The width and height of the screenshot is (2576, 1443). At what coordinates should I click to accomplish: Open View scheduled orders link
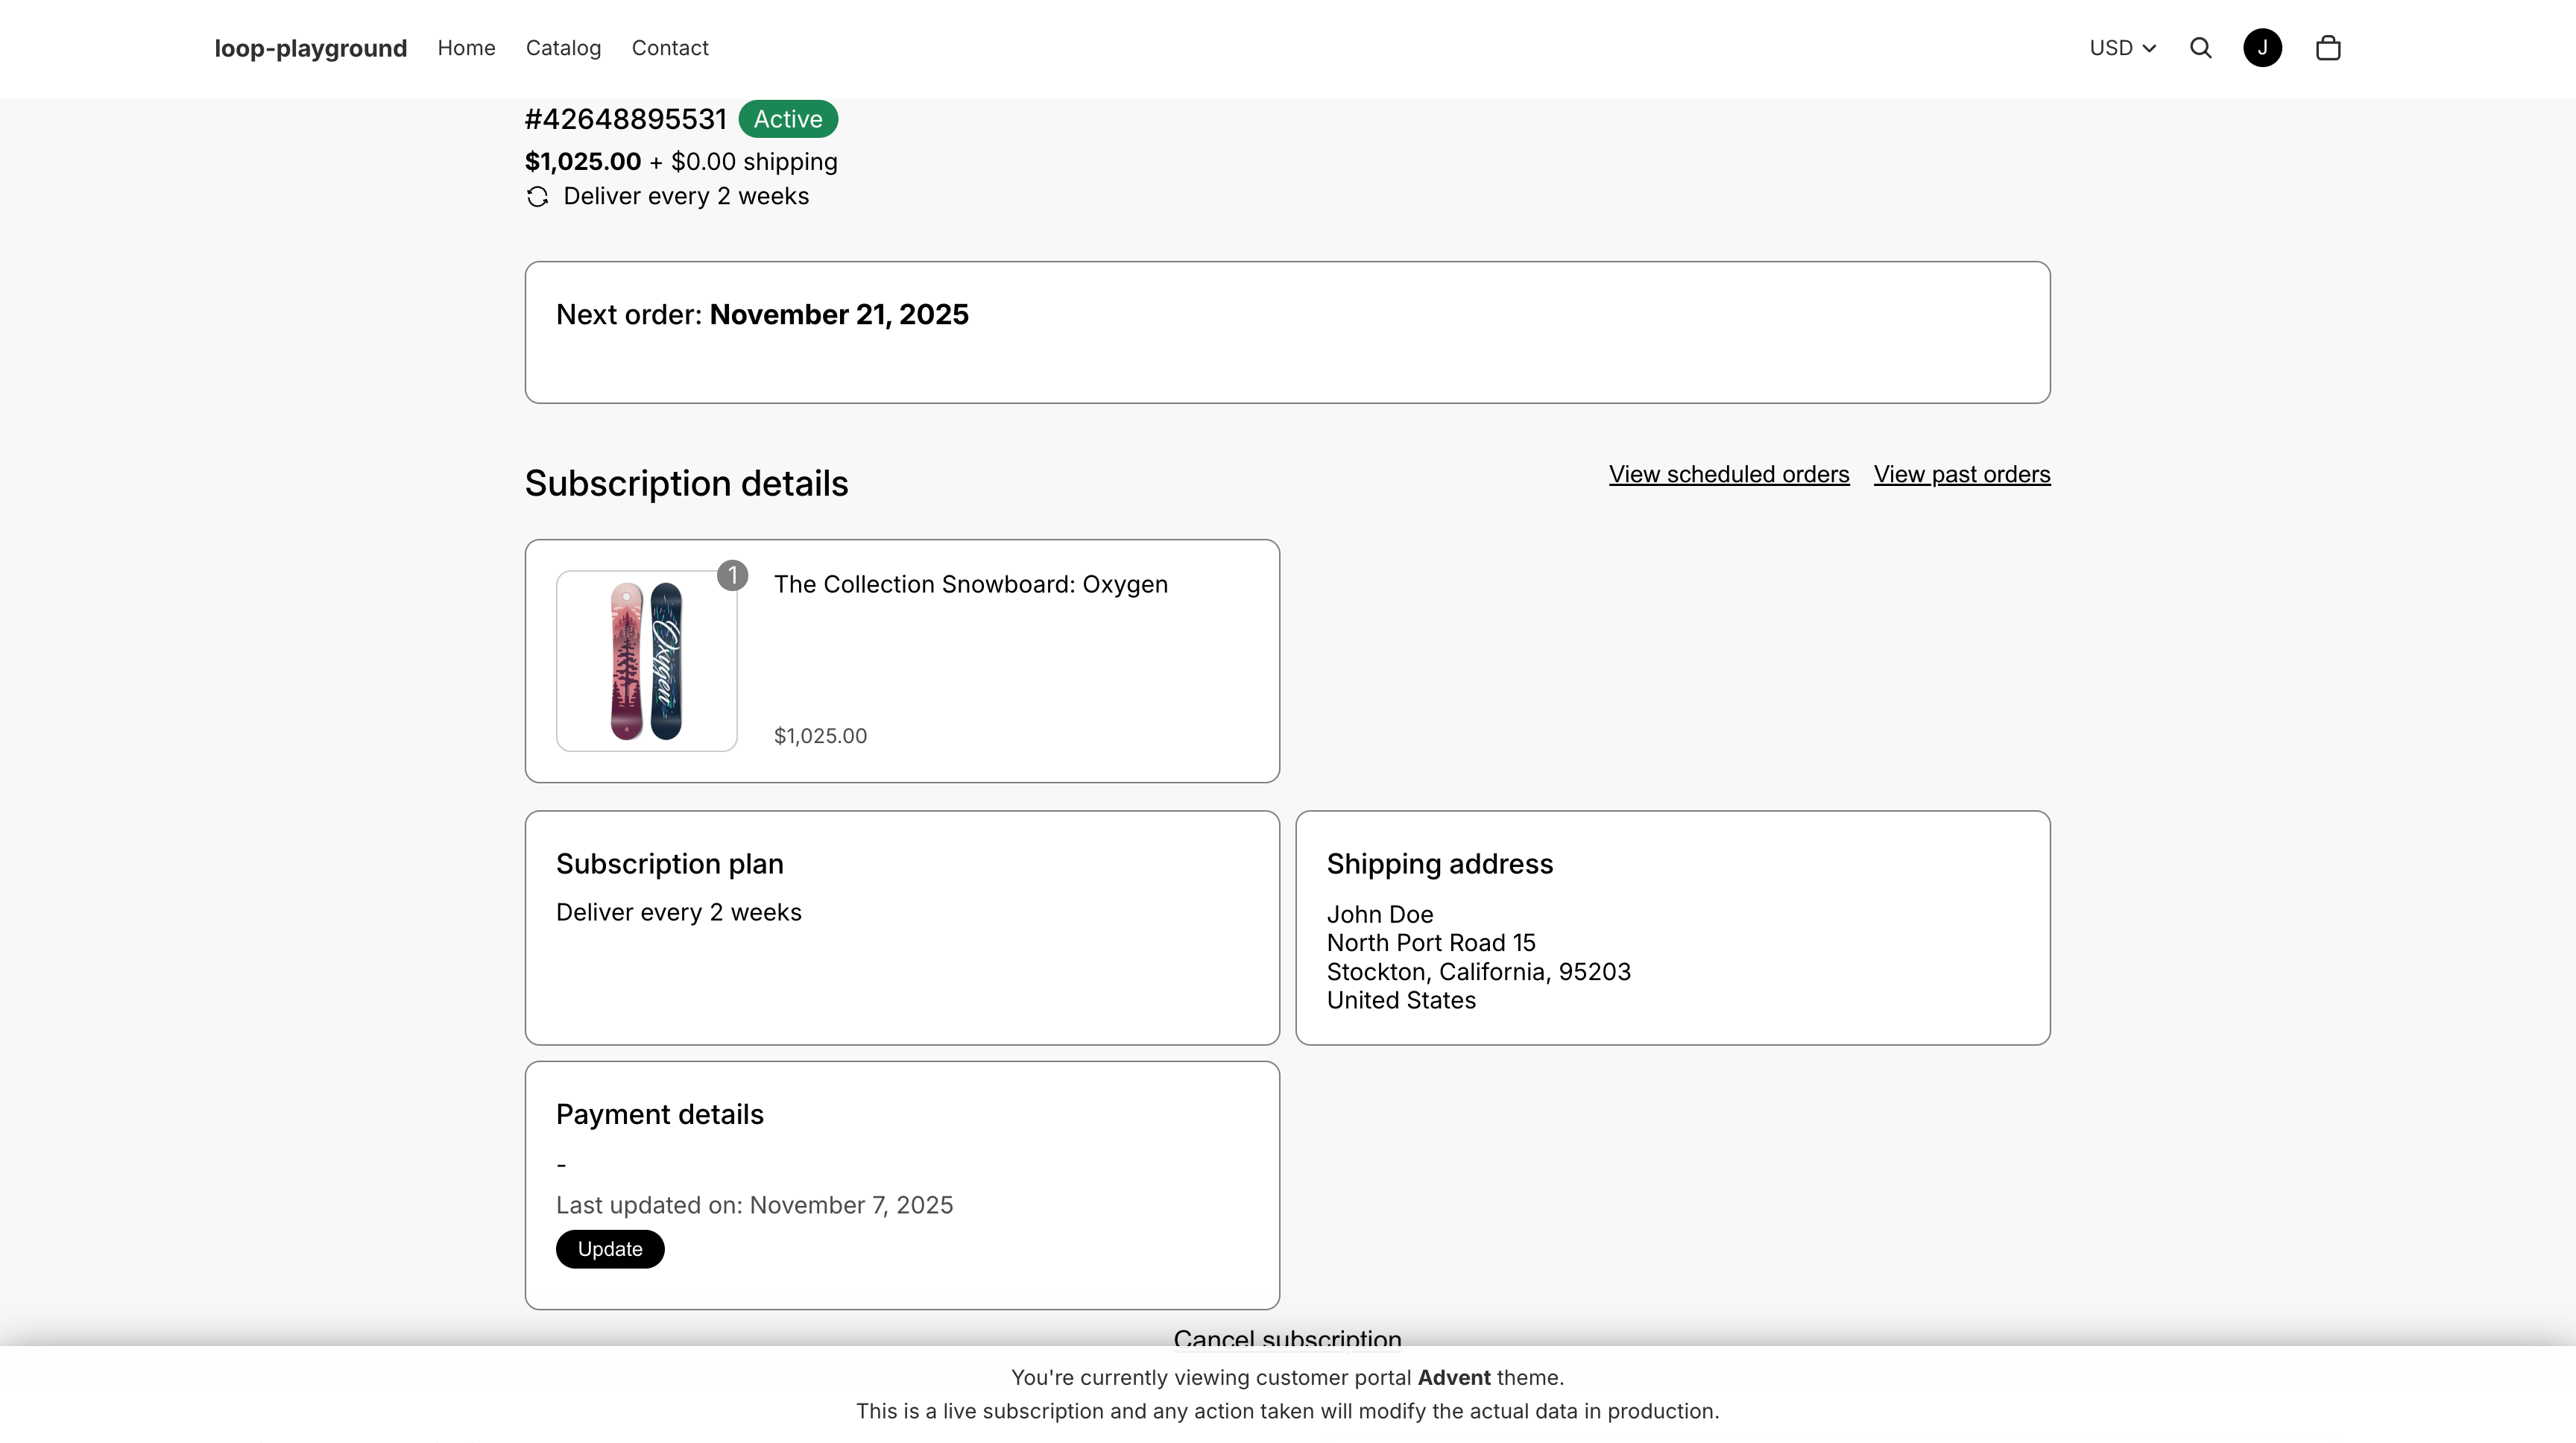[1728, 474]
